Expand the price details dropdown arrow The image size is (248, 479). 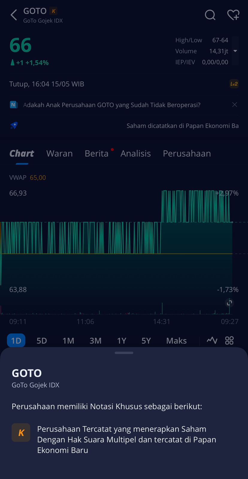[235, 51]
